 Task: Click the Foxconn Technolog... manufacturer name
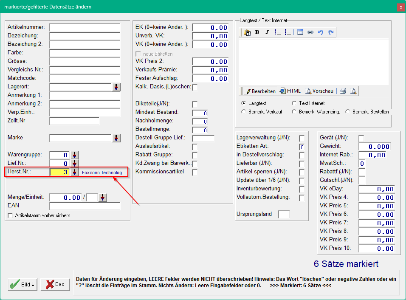(104, 173)
